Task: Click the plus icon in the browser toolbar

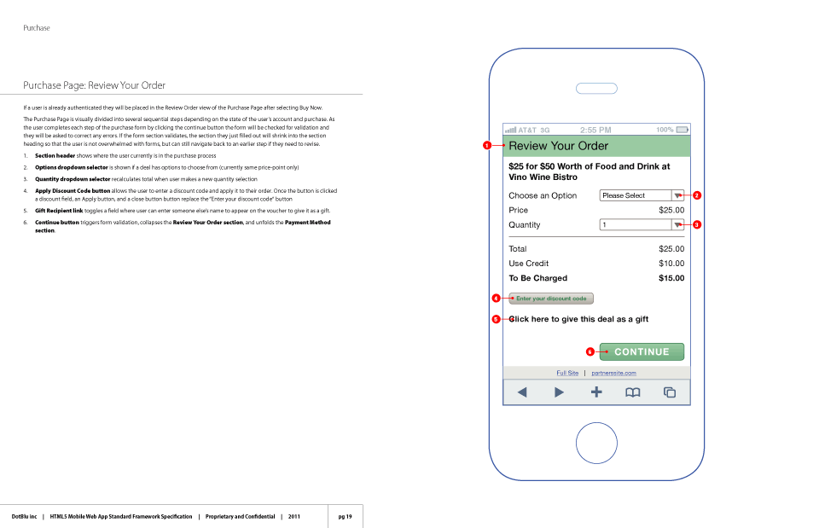Action: point(596,392)
